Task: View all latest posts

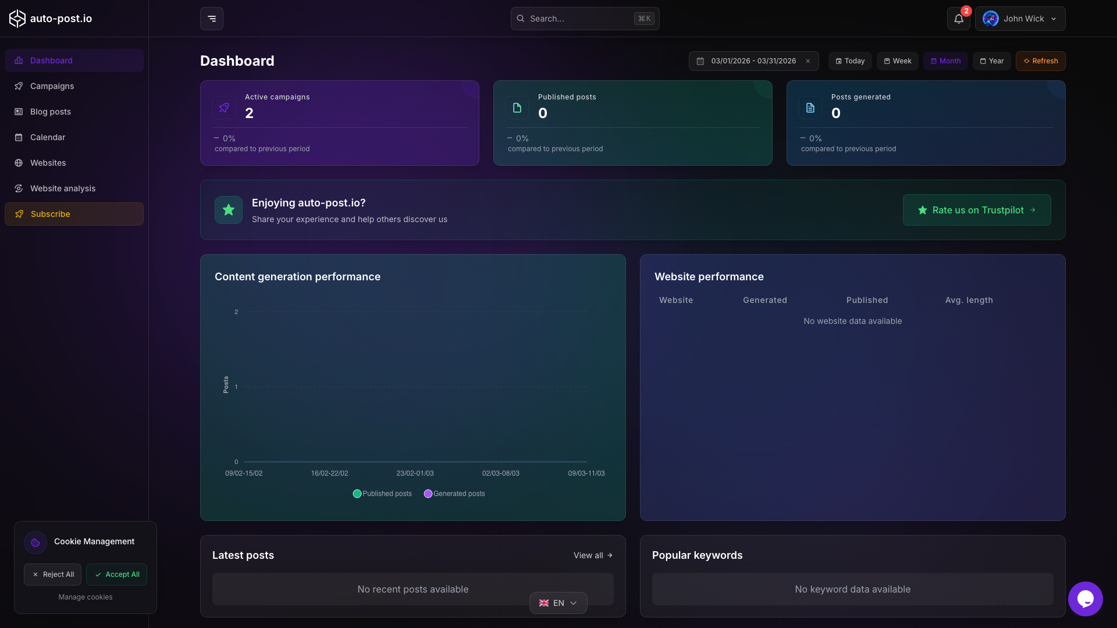Action: [x=592, y=555]
